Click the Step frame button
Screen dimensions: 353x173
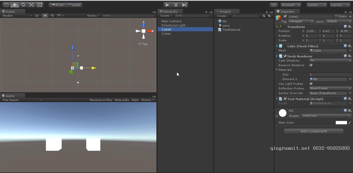click(184, 5)
